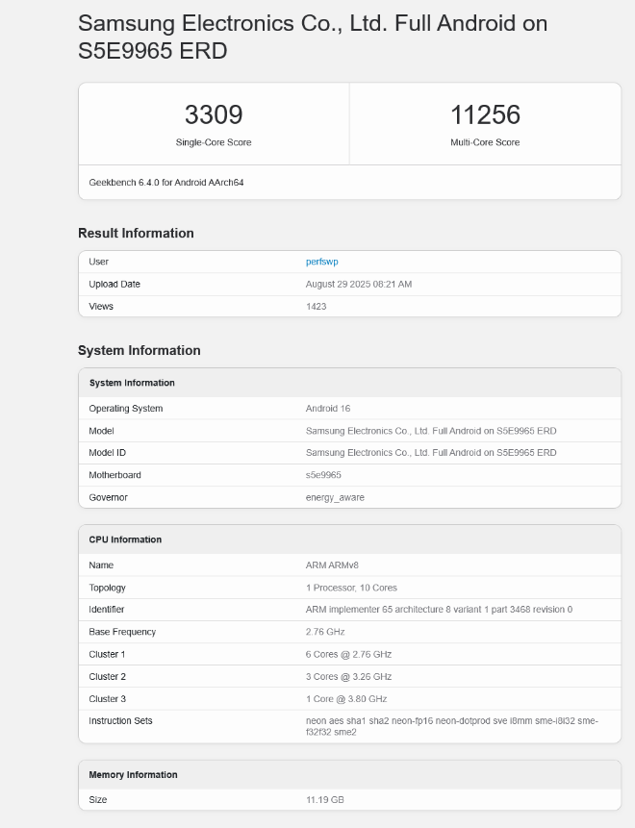
Task: Select the page title Samsung Electronics S5E9965 ERD
Action: pos(313,37)
